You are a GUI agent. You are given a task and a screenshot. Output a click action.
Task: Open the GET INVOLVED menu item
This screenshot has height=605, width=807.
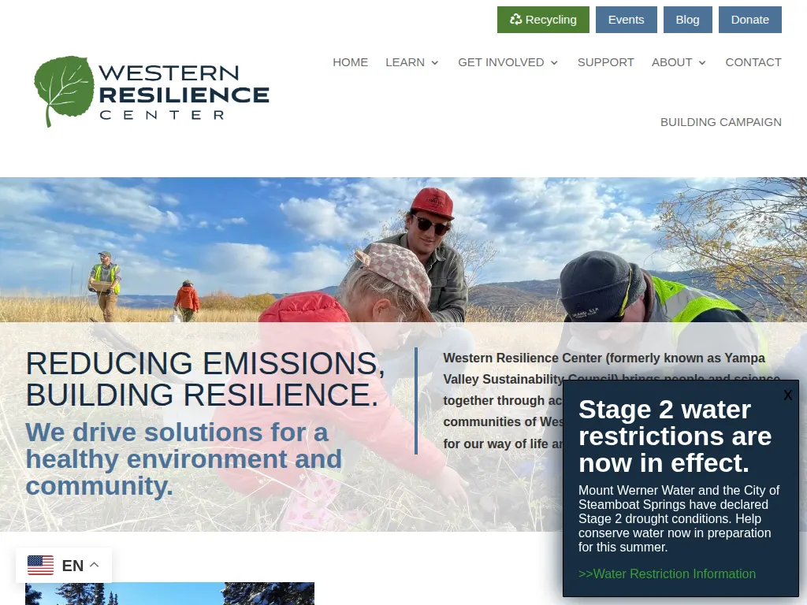click(x=500, y=62)
